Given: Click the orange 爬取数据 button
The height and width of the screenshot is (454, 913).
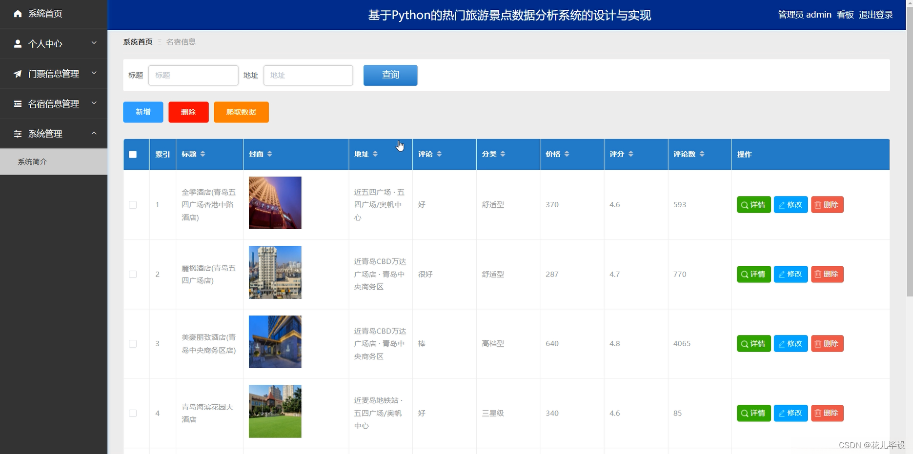Looking at the screenshot, I should pos(241,112).
